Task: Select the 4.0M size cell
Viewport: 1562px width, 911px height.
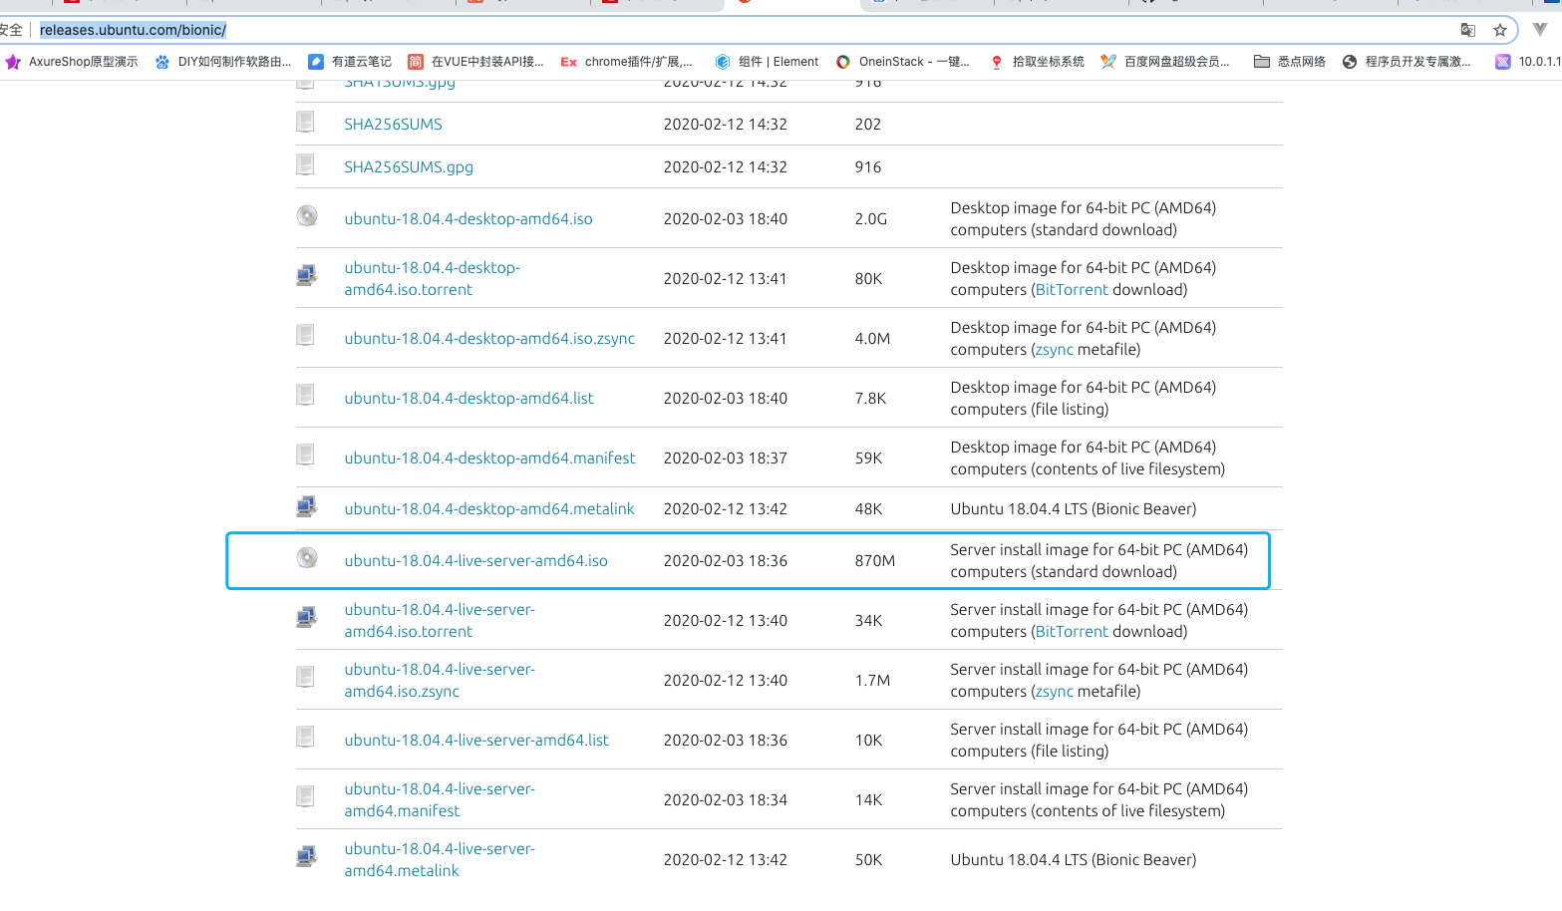Action: tap(872, 339)
